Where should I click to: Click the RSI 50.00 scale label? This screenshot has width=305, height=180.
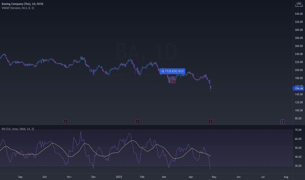point(298,148)
